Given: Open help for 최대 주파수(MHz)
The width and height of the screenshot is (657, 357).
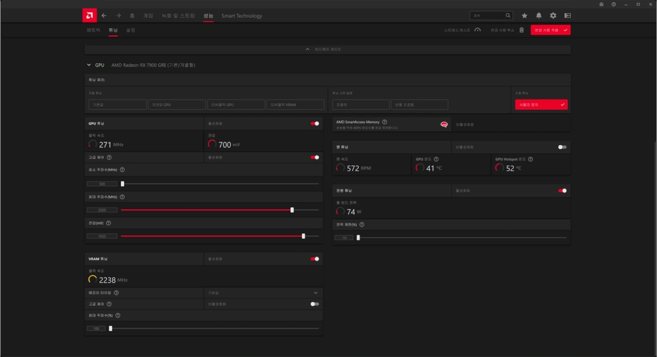Looking at the screenshot, I should click(122, 197).
